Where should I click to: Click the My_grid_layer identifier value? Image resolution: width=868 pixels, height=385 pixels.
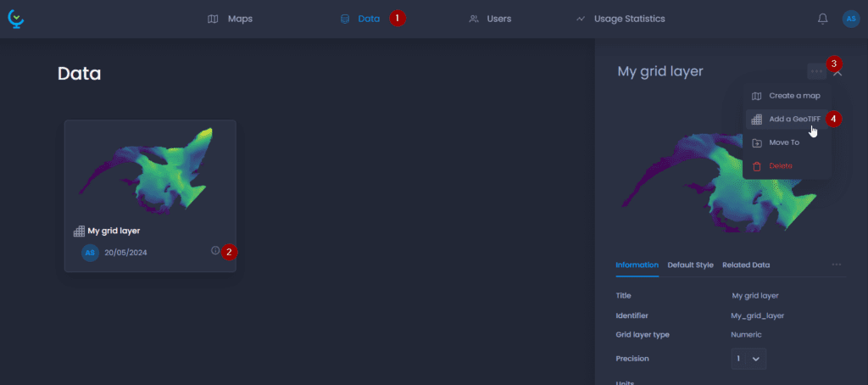[757, 315]
